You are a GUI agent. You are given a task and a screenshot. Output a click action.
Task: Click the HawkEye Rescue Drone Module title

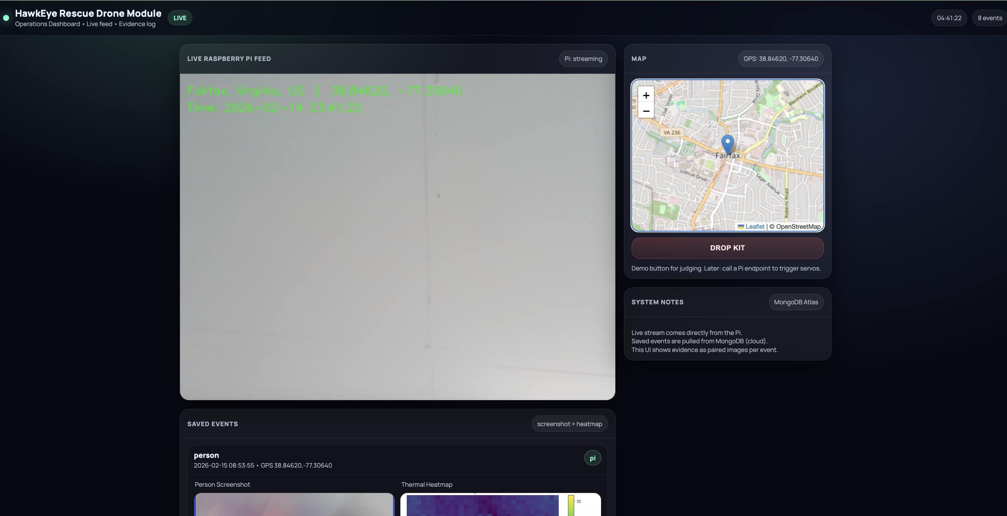tap(88, 13)
